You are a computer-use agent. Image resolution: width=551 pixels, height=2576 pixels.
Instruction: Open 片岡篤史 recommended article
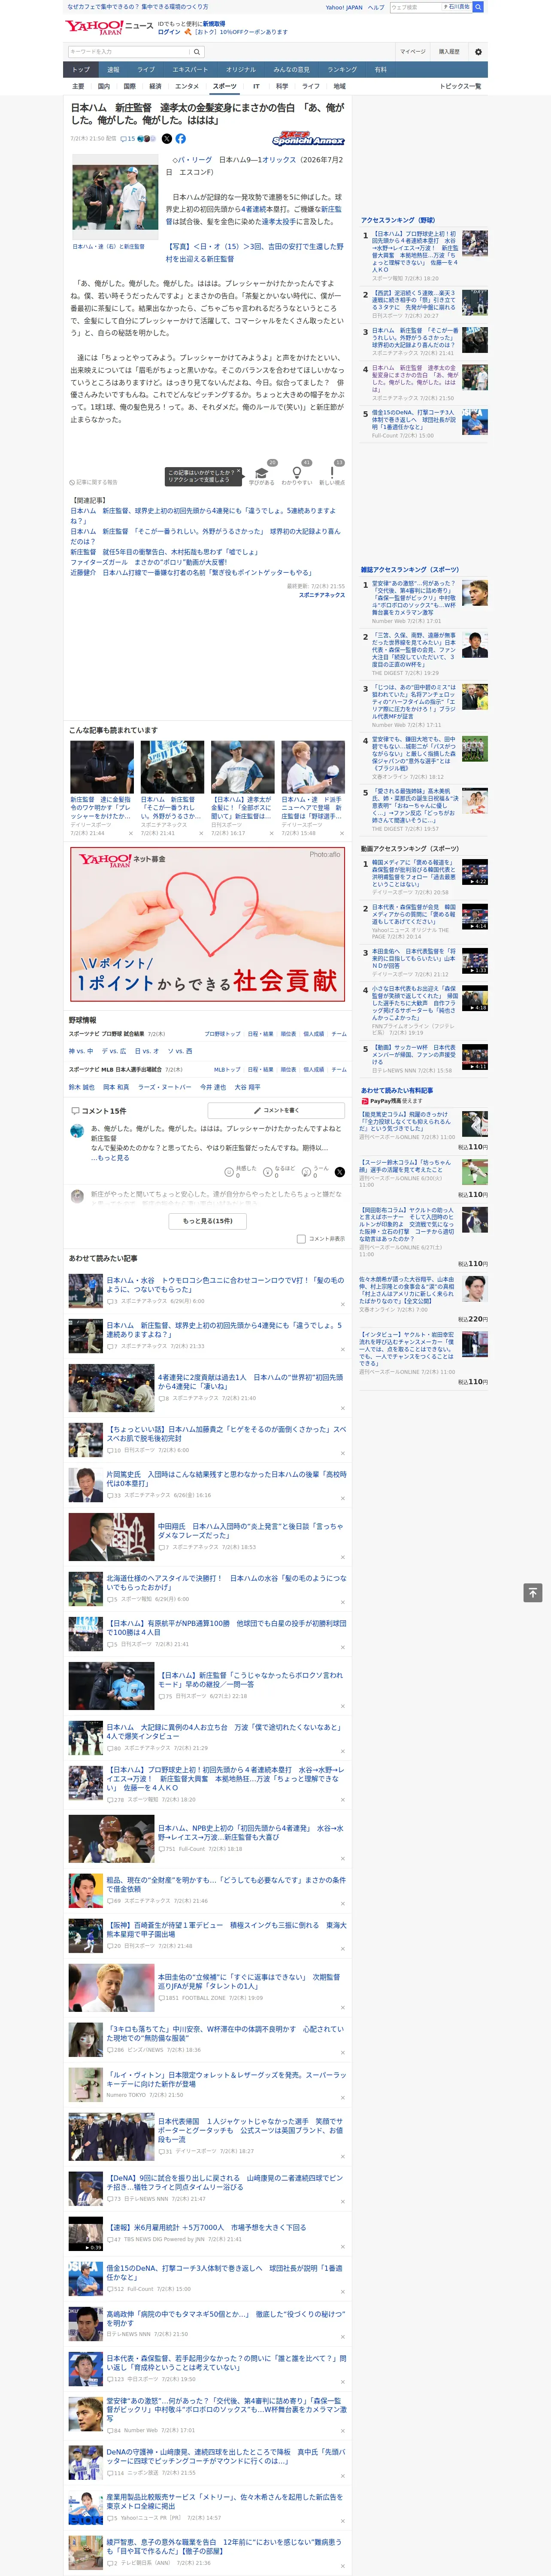(226, 1479)
